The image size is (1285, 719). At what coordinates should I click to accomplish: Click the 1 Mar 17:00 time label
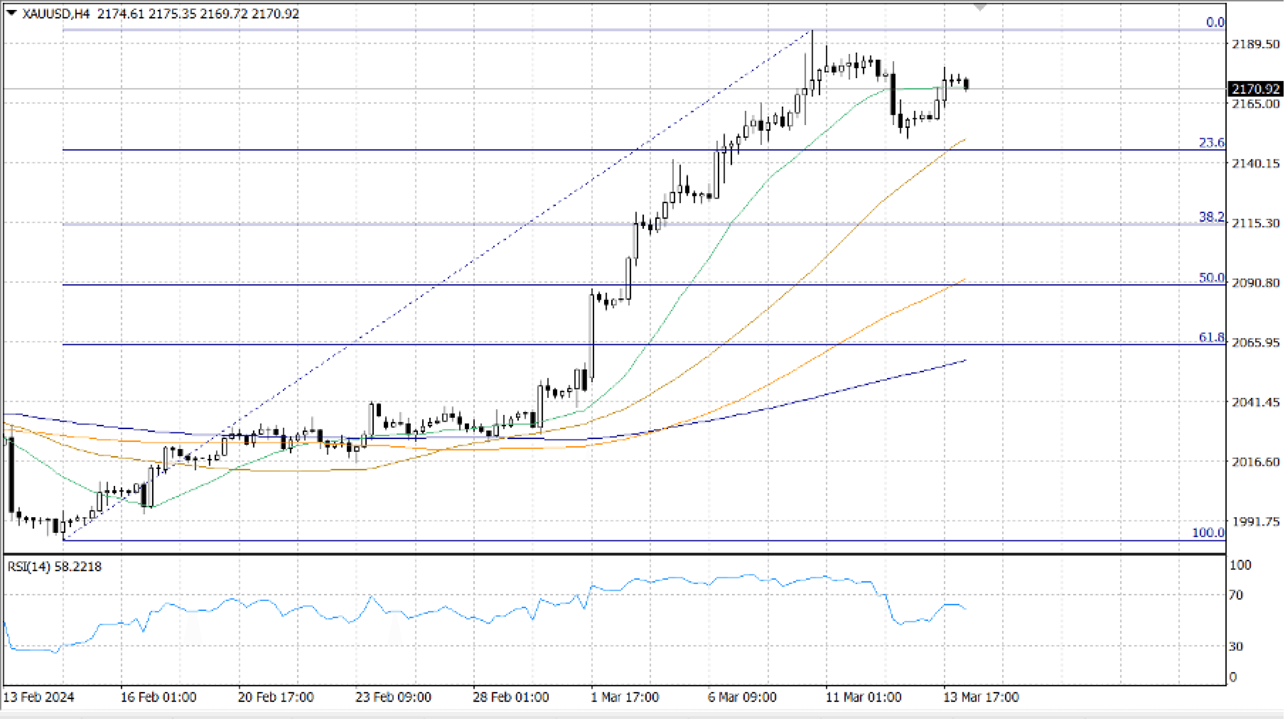(x=625, y=697)
